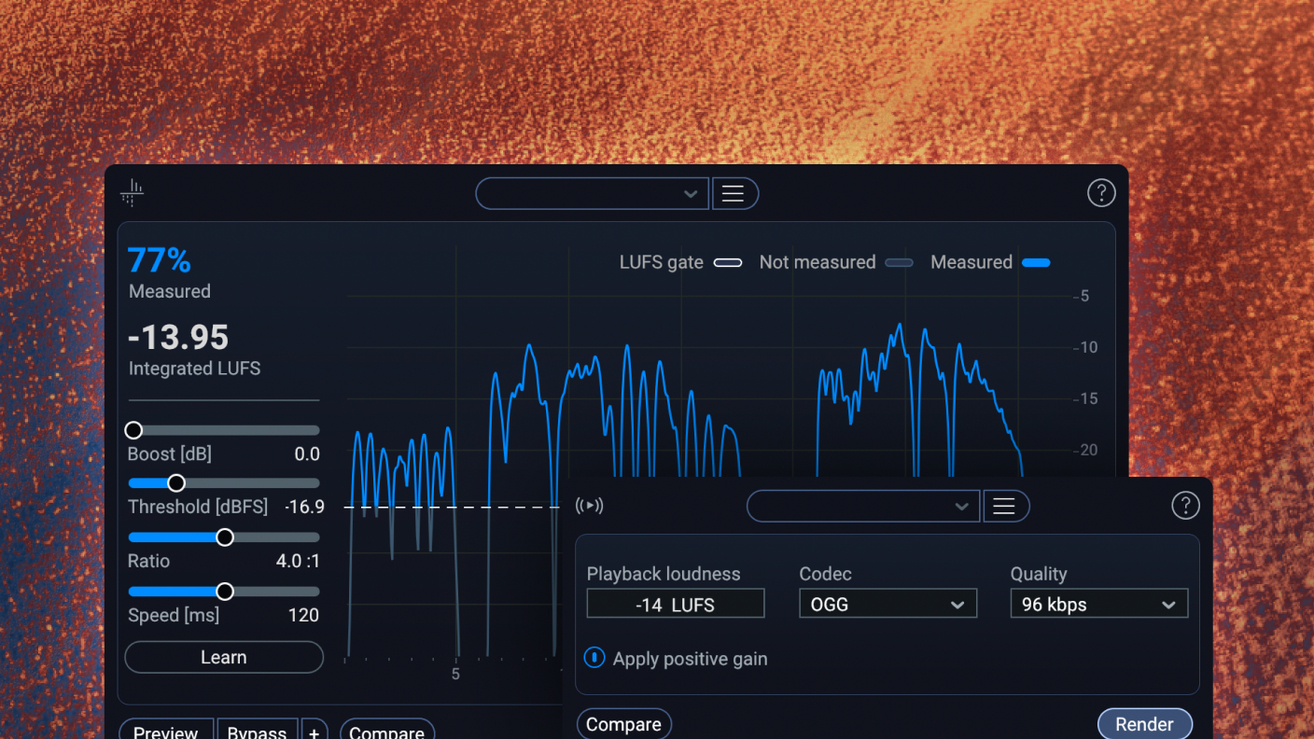1314x739 pixels.
Task: Open the preset dropdown in the leveler window
Action: coord(592,193)
